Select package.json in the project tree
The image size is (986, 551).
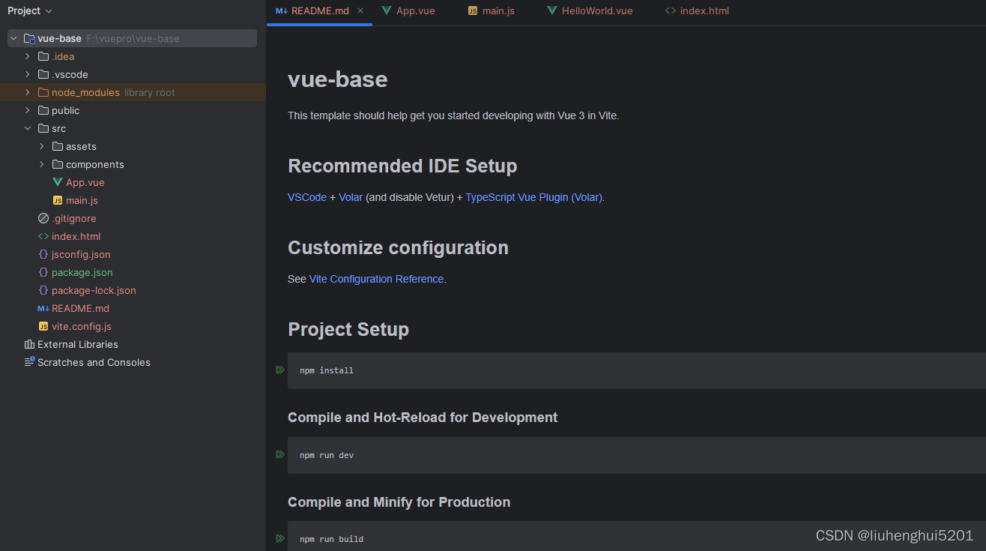[82, 272]
